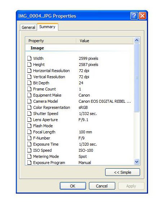The width and height of the screenshot is (161, 208).
Task: Click the Cancel button
Action: click(x=102, y=186)
